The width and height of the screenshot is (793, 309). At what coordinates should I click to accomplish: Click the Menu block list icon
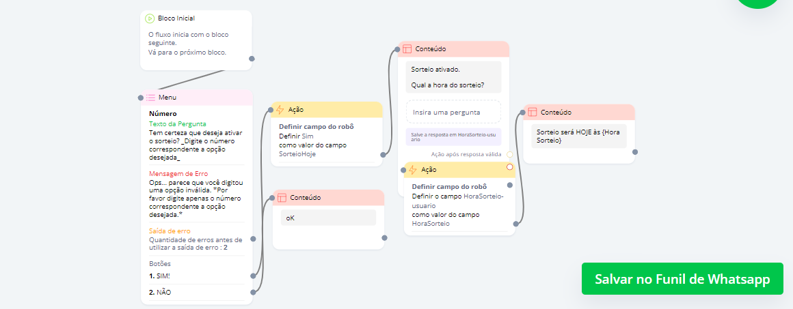[150, 98]
